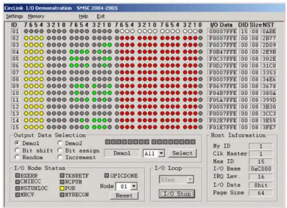The width and height of the screenshot is (287, 208).
Task: Select the Increment radio option
Action: (x=60, y=157)
